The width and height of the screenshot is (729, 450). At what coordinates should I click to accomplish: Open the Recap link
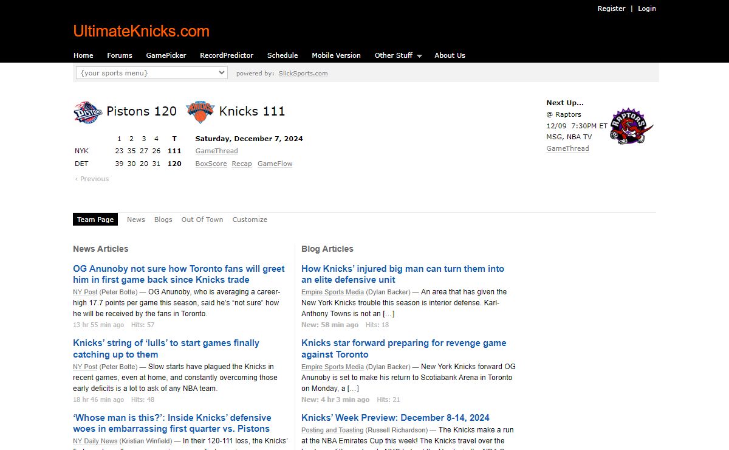pos(242,164)
